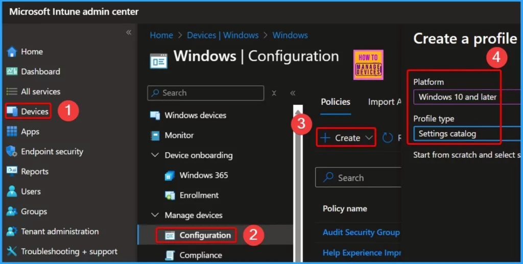Viewport: 523px width, 264px height.
Task: Click the plus Create button
Action: click(x=346, y=138)
